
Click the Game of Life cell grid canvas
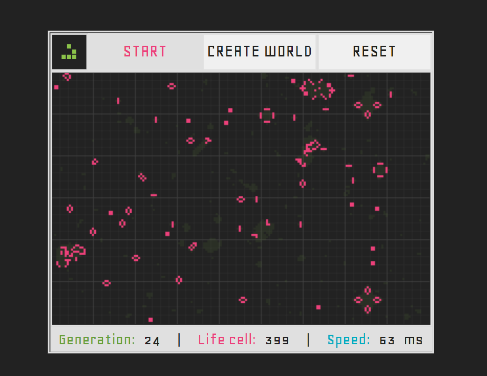(x=241, y=199)
